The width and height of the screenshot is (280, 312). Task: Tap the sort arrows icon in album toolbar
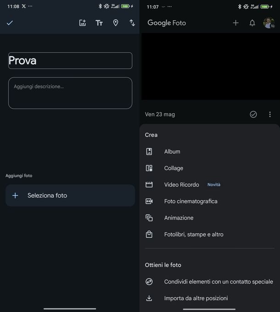tap(132, 23)
